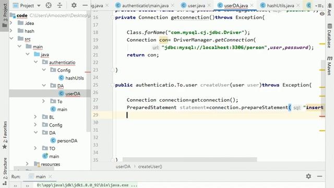Viewport: 334px width, 188px height.
Task: Click createUser() breadcrumb
Action: (x=150, y=167)
